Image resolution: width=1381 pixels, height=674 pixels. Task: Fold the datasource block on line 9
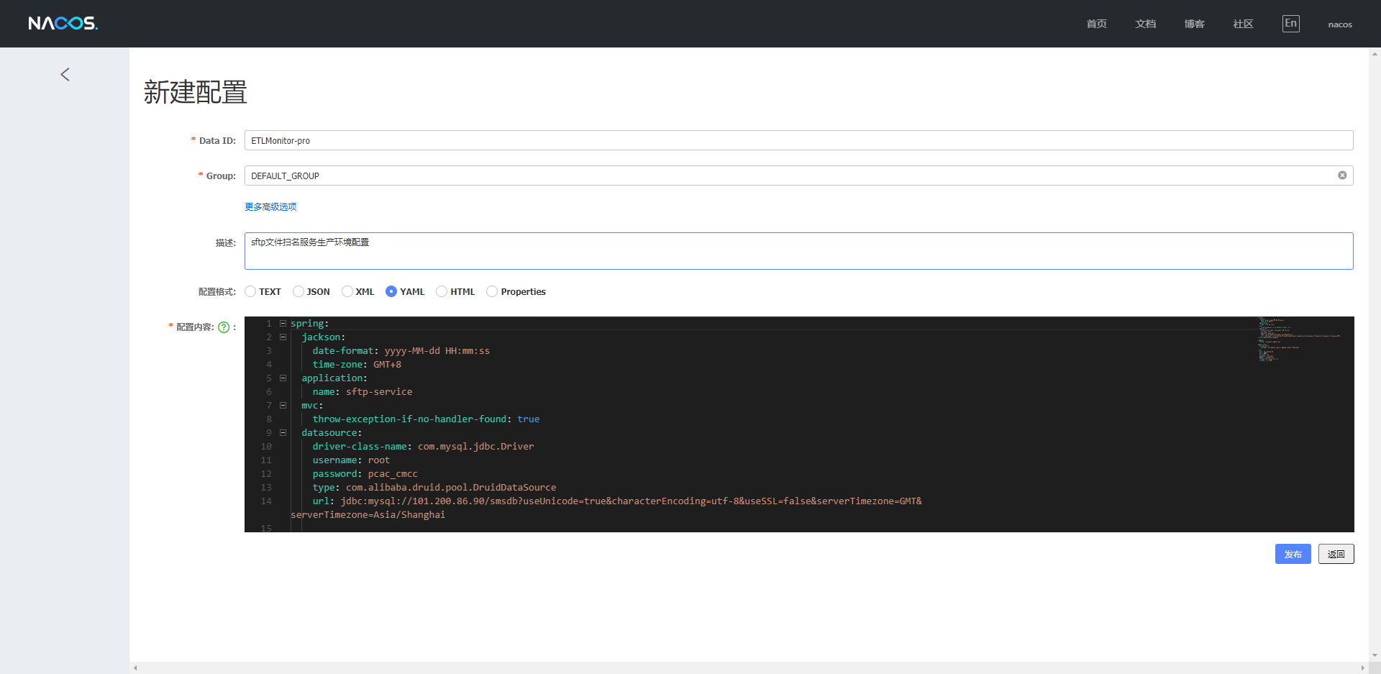283,433
